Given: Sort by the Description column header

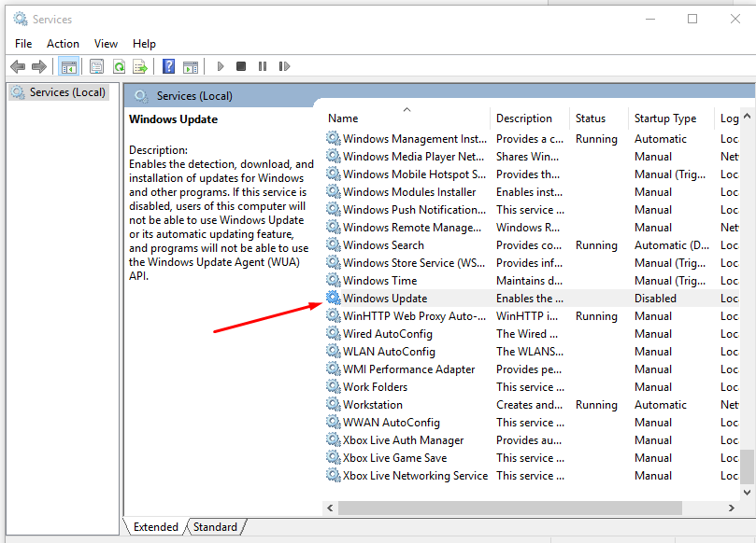Looking at the screenshot, I should (x=530, y=118).
